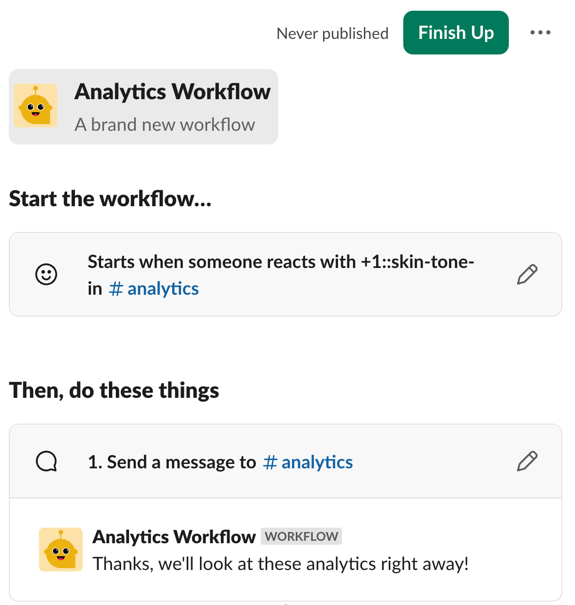Click the speech bubble message step icon
The height and width of the screenshot is (605, 575).
tap(47, 462)
